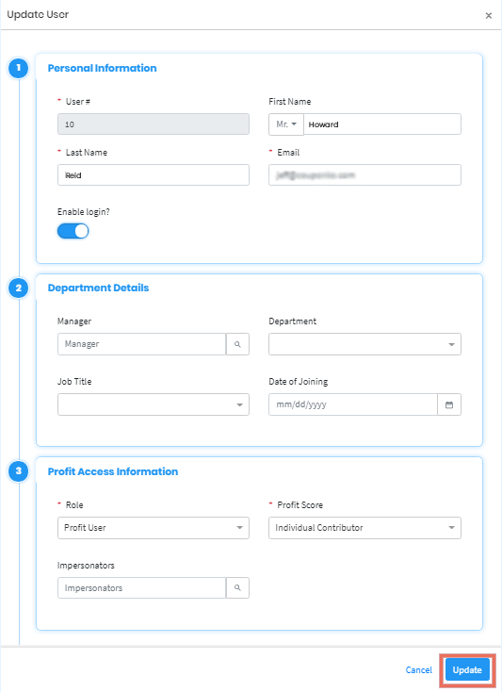This screenshot has height=692, width=502.
Task: Click the step 2 circle indicator
Action: click(x=19, y=288)
